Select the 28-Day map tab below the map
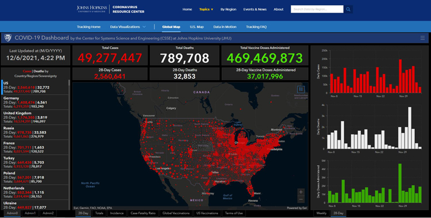The width and height of the screenshot is (431, 218). [83, 213]
